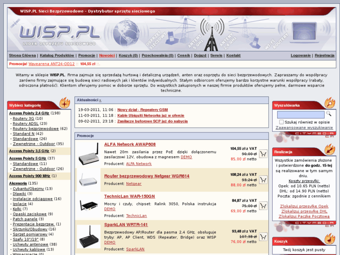Open producer link Netgear
The width and height of the screenshot is (340, 255).
pyautogui.click(x=134, y=183)
